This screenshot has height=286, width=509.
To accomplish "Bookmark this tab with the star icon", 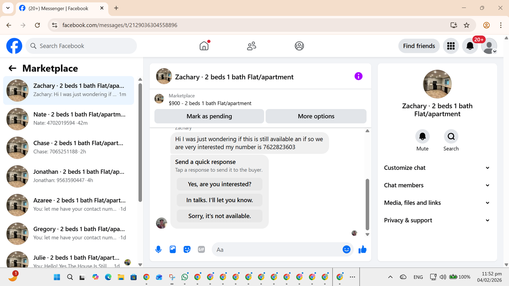I will pos(467,25).
